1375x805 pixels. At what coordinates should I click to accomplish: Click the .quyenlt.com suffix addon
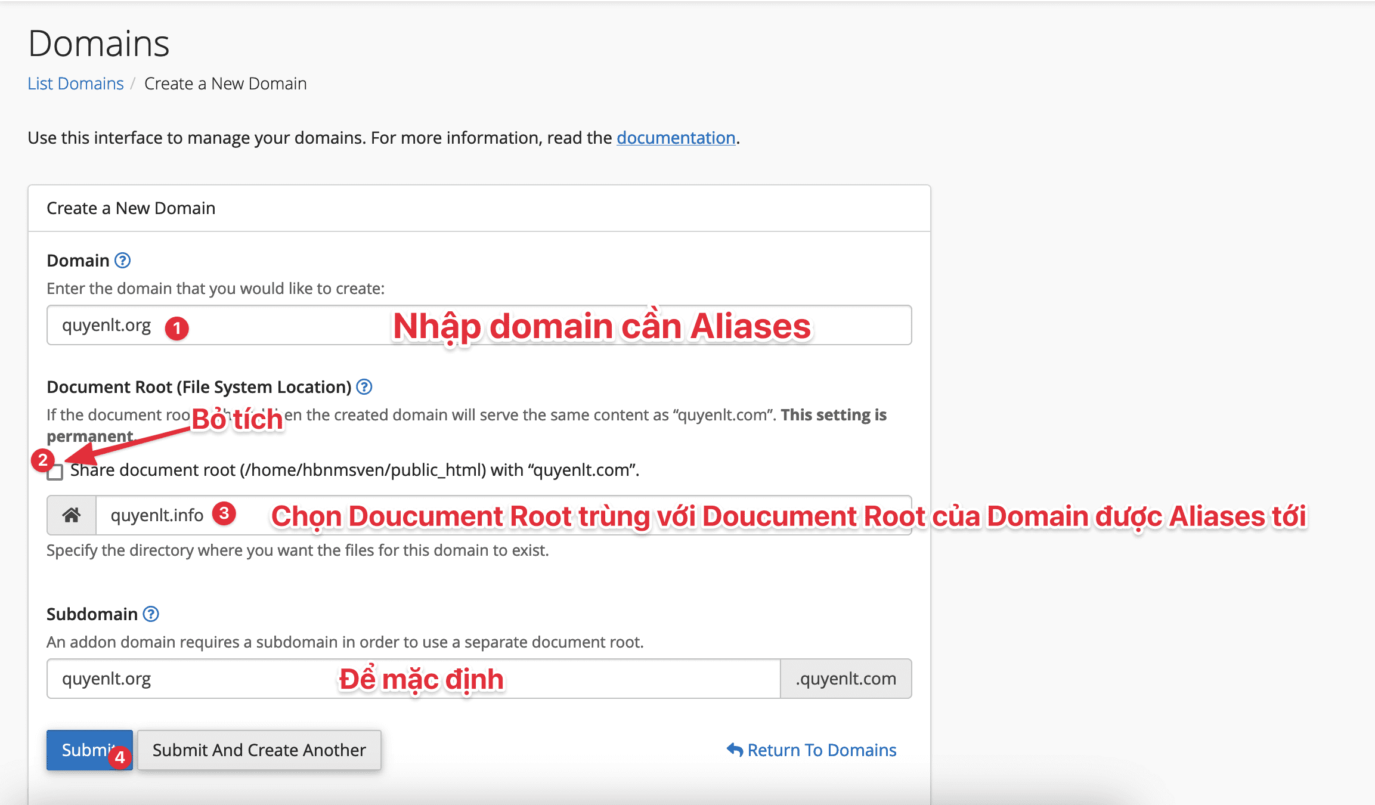coord(846,679)
